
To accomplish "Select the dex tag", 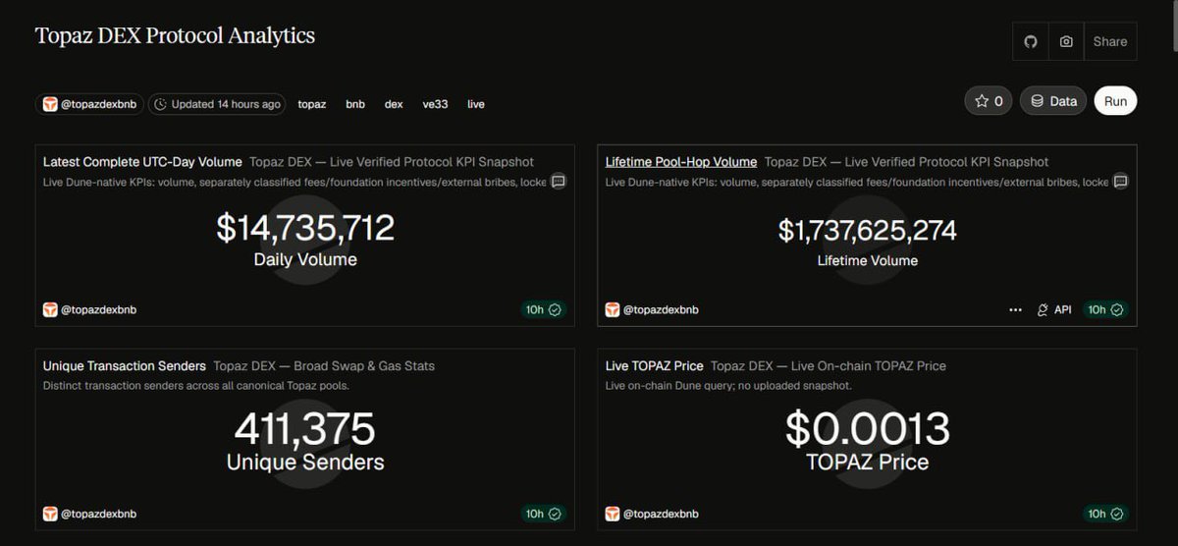I will point(394,104).
